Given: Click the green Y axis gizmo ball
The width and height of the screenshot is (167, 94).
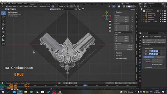Looking at the screenshot, I should 106,13.
